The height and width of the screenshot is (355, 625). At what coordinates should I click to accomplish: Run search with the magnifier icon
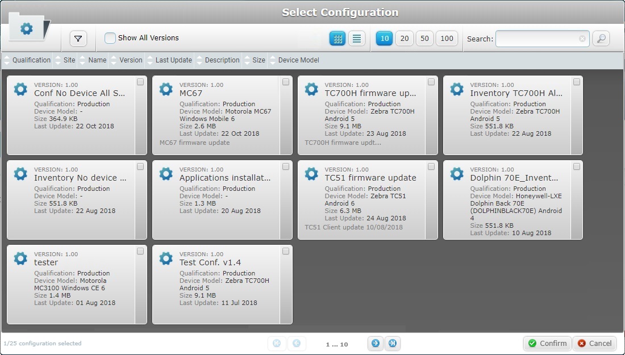(601, 39)
